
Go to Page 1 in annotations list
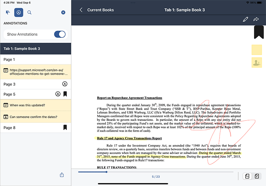35,60
